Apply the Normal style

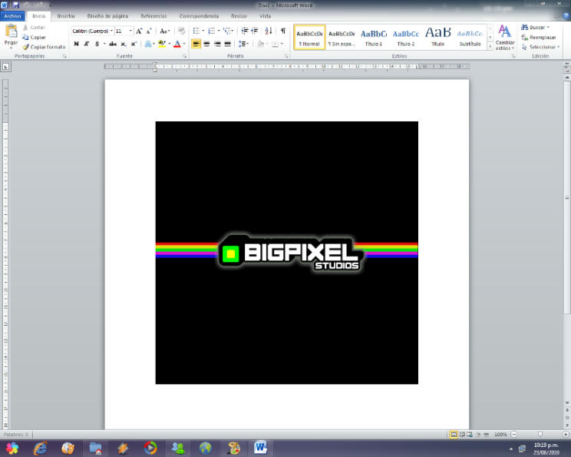coord(309,38)
